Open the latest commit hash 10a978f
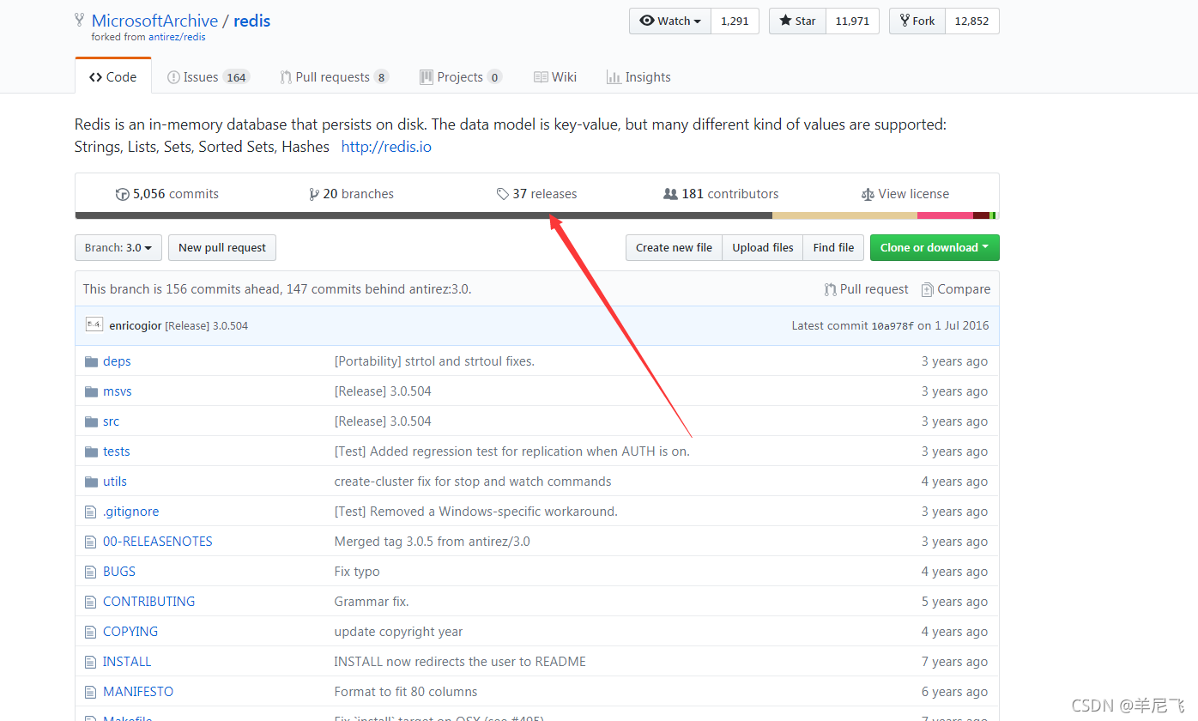 (893, 326)
